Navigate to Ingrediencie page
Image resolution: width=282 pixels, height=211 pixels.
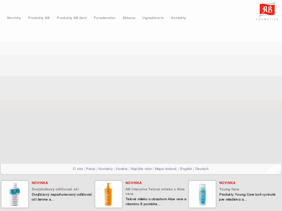(153, 18)
